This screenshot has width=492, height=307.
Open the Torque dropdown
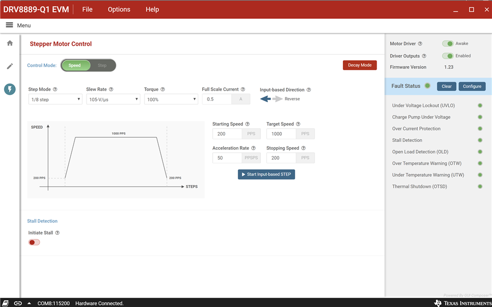point(171,99)
